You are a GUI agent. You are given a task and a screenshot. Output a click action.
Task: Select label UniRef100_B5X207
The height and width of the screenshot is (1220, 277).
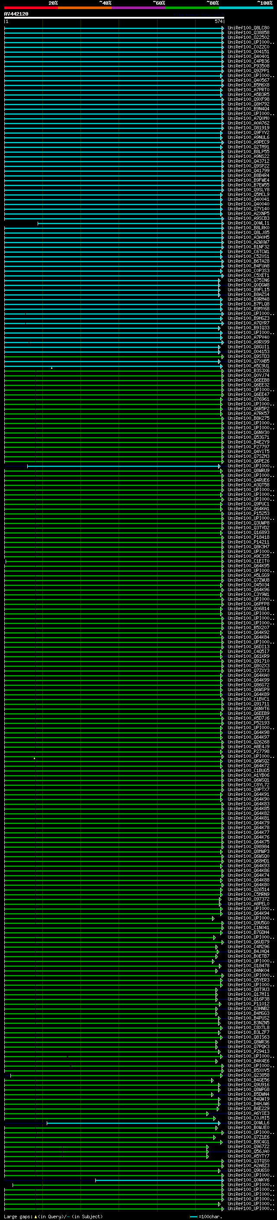(x=248, y=628)
